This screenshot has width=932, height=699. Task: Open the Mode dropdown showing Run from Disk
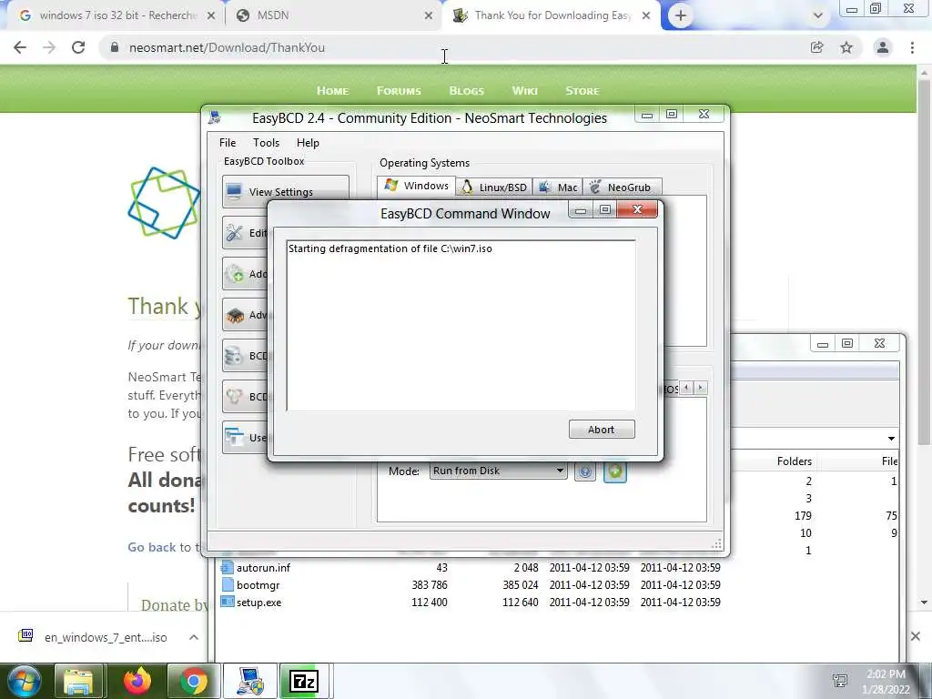tap(498, 471)
